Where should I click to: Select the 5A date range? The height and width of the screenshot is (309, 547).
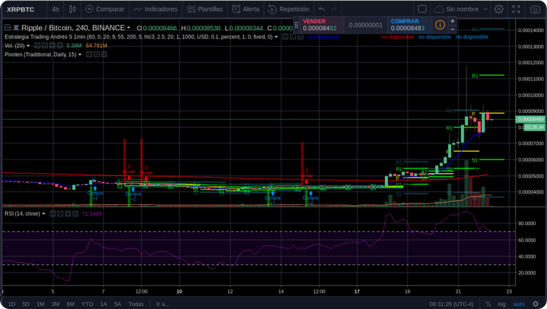pos(118,304)
